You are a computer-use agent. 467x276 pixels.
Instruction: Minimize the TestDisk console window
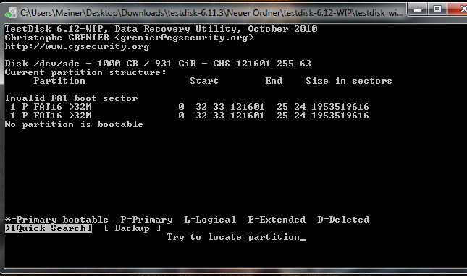click(x=418, y=9)
